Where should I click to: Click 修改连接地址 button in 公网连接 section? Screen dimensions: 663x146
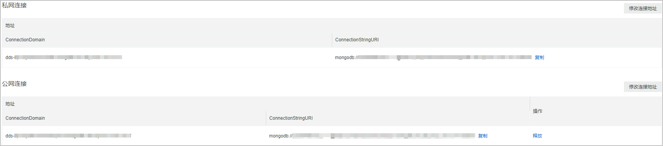pos(643,87)
